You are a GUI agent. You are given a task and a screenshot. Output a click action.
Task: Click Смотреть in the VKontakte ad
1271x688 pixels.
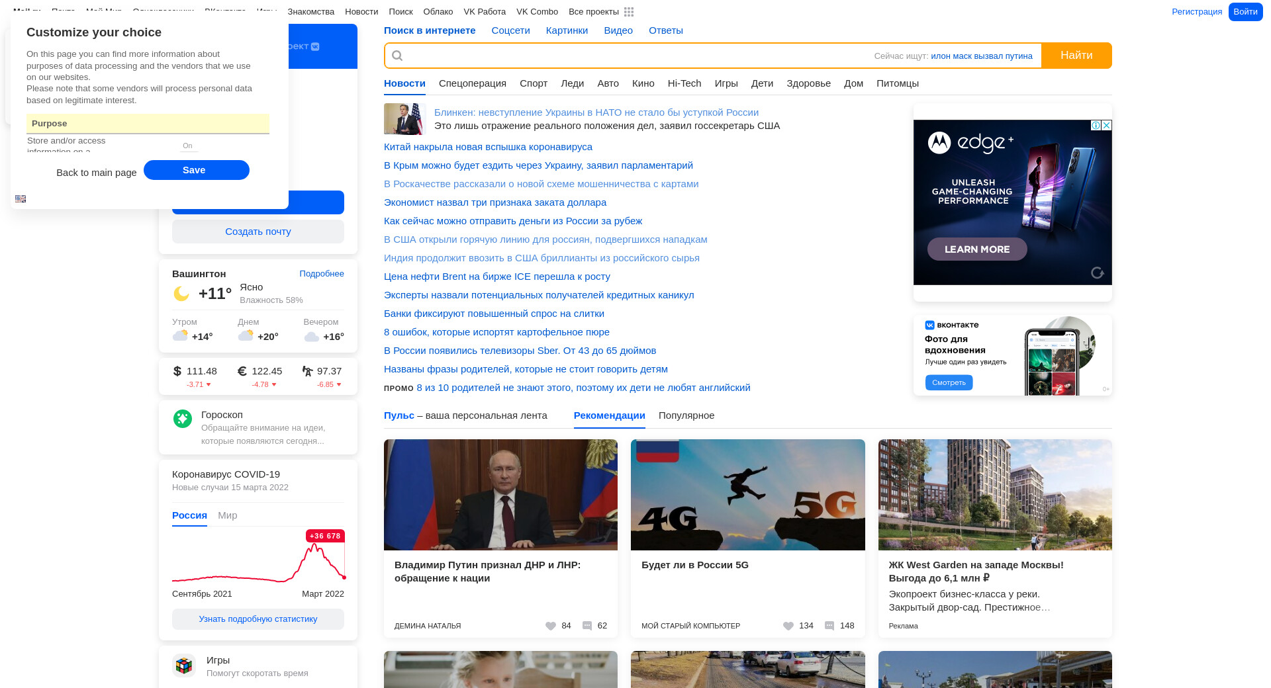[x=949, y=382]
